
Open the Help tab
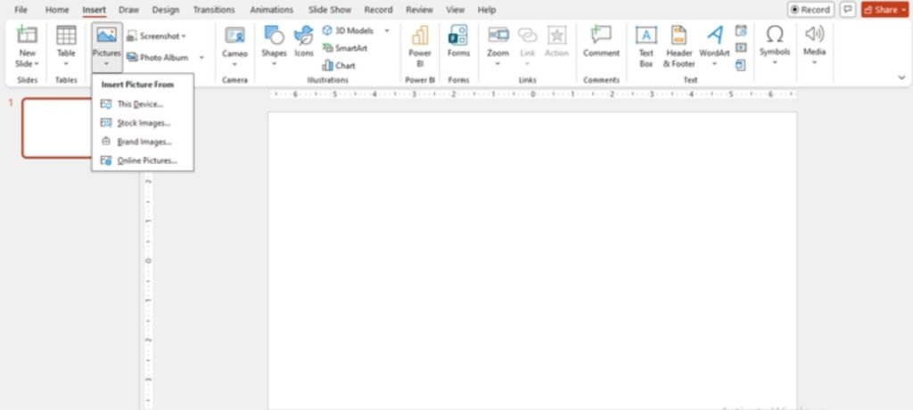[486, 10]
